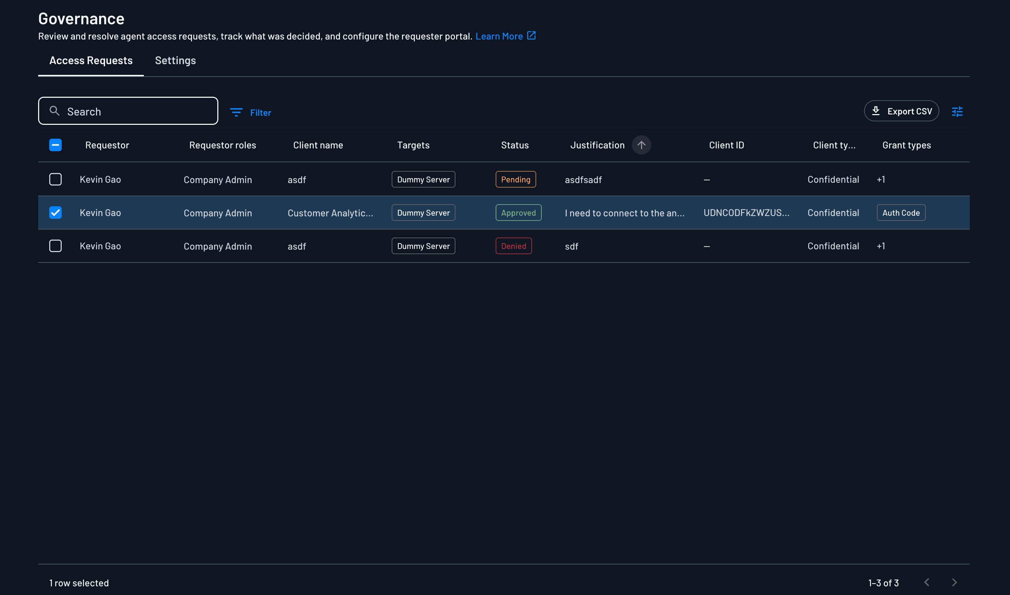Screen dimensions: 1010x595
Task: Click the asdfsadf justification cell
Action: [x=583, y=180]
